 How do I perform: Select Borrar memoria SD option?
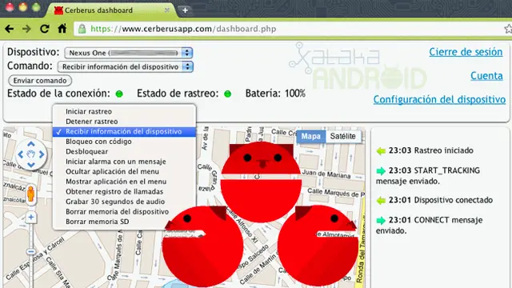[x=124, y=222]
